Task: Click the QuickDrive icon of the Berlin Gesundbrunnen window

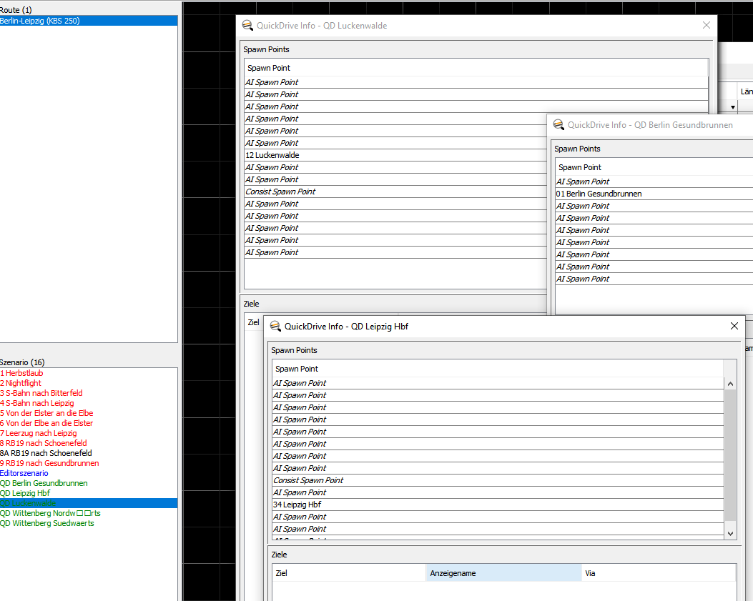Action: pos(558,124)
